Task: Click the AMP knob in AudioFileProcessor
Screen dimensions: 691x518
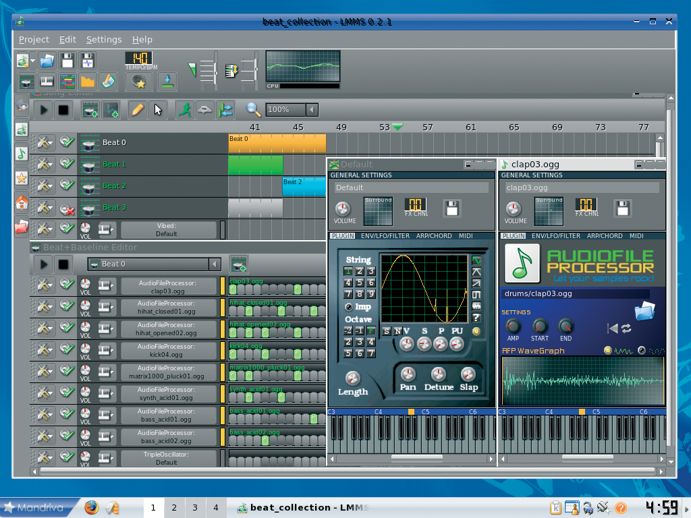Action: click(x=513, y=326)
